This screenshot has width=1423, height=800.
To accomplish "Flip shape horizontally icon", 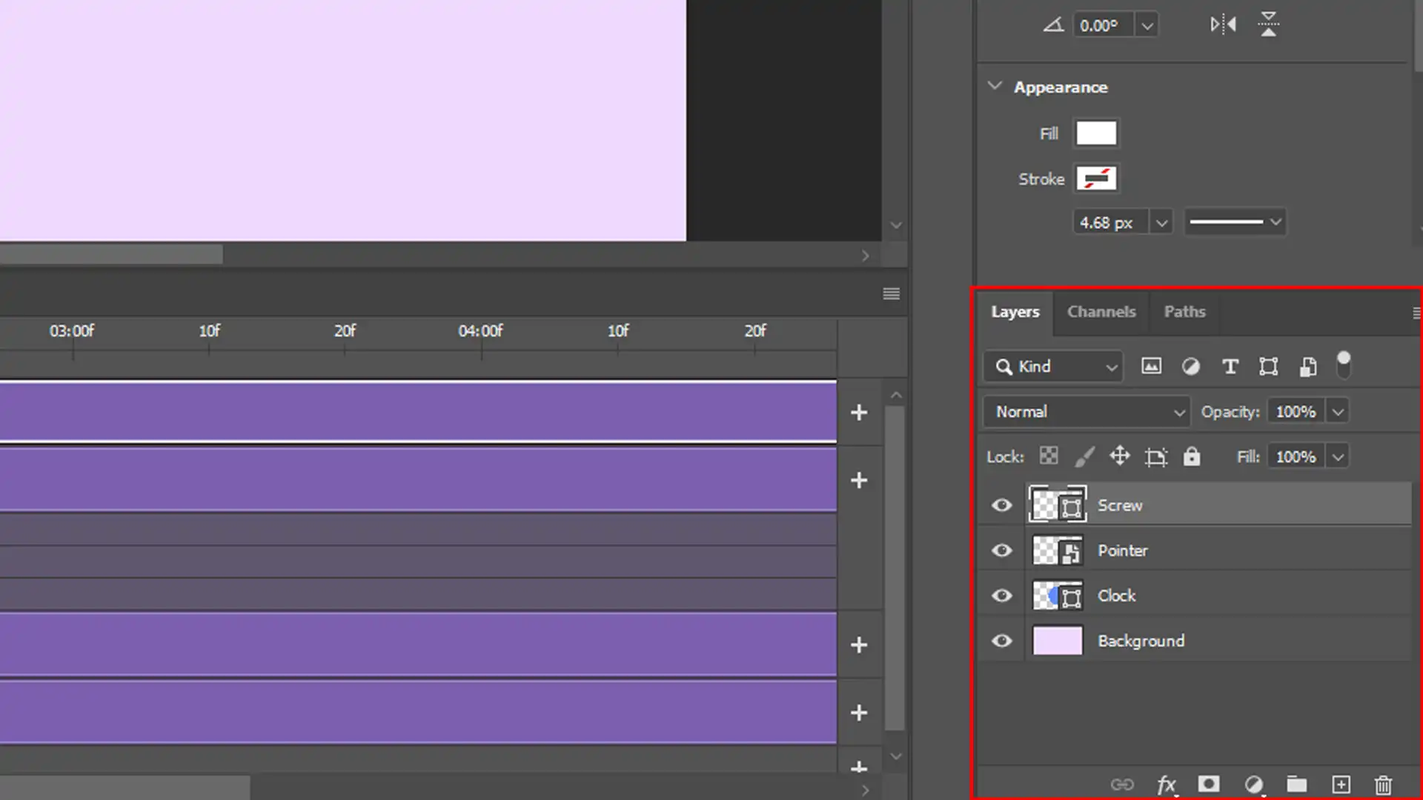I will point(1223,24).
